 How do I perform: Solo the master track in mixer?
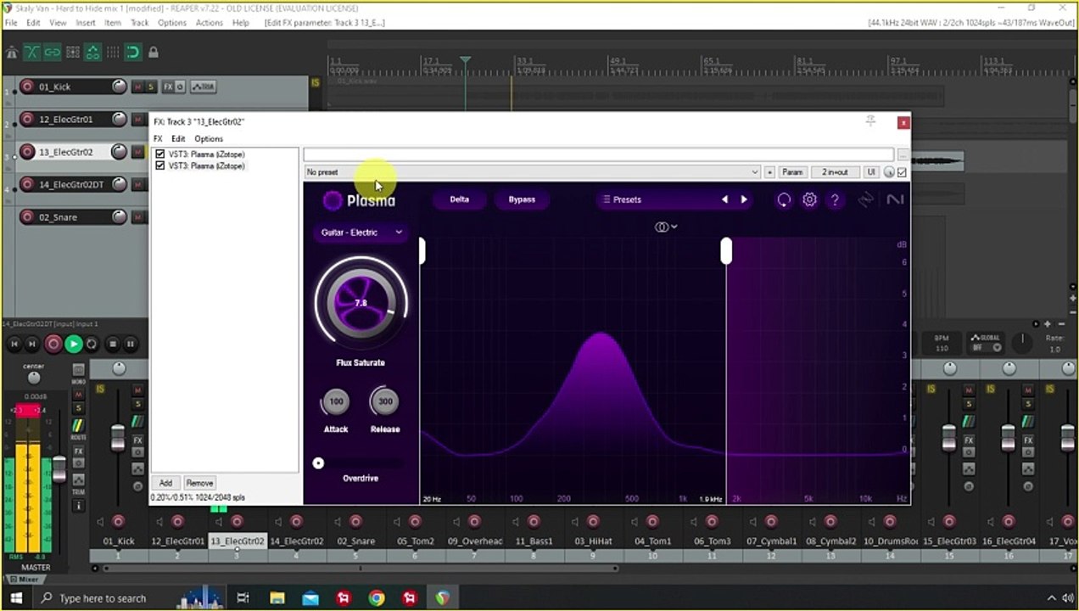coord(78,407)
